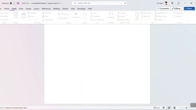
Task: Click Get Add-ins
Action: 63,14
